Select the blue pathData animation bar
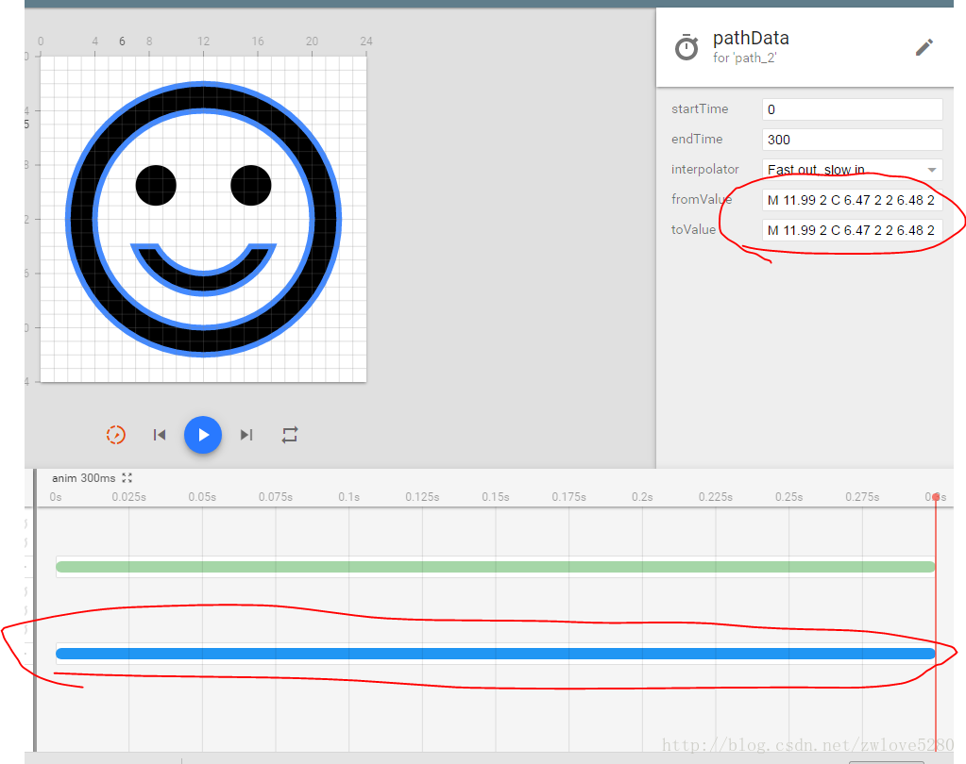 point(496,654)
